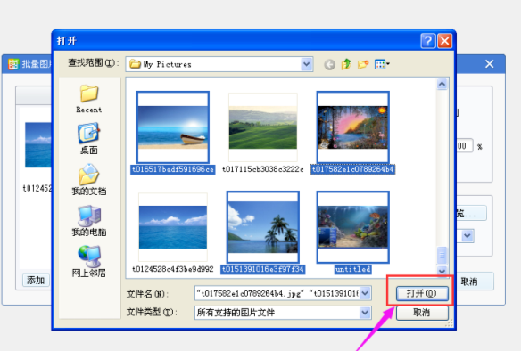Click the 打开(O) button
This screenshot has width=521, height=351.
(x=422, y=293)
